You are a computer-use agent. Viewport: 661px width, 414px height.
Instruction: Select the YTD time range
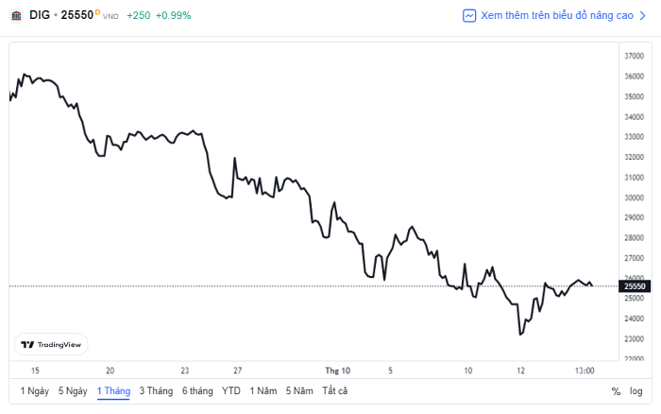pos(231,391)
